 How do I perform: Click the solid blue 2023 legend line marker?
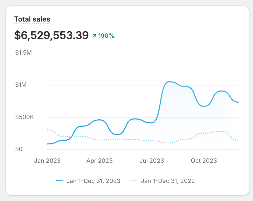(x=59, y=181)
